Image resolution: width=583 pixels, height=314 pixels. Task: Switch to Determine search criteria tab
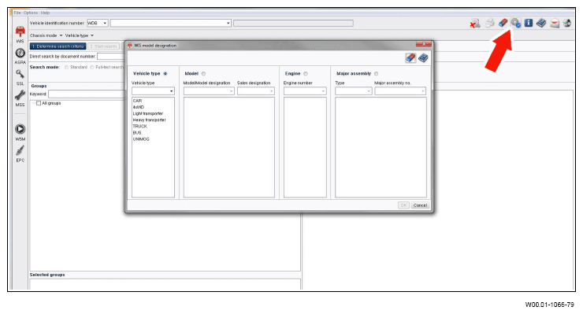(x=58, y=46)
